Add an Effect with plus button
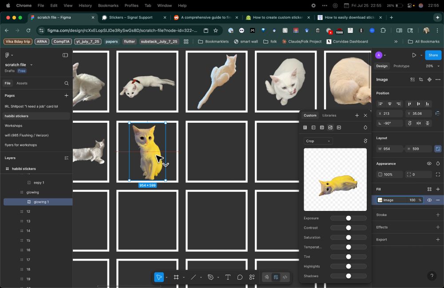This screenshot has height=288, width=444. point(438,227)
